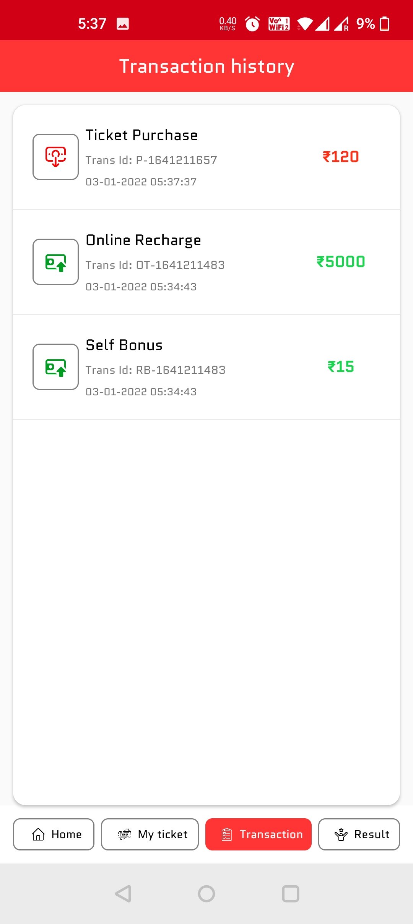Tap the My ticket tab icon
Screen dimensions: 413x924
[x=125, y=834]
